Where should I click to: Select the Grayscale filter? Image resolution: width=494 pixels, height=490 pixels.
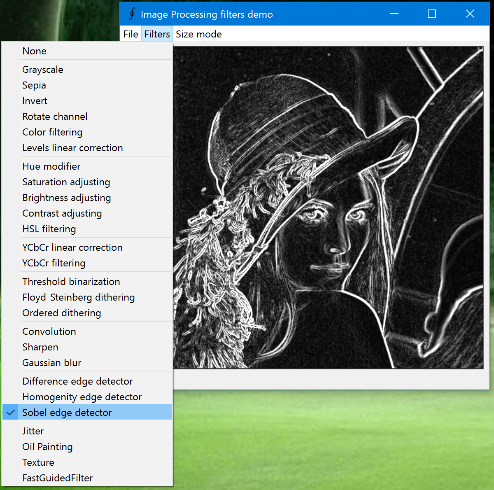(x=42, y=69)
